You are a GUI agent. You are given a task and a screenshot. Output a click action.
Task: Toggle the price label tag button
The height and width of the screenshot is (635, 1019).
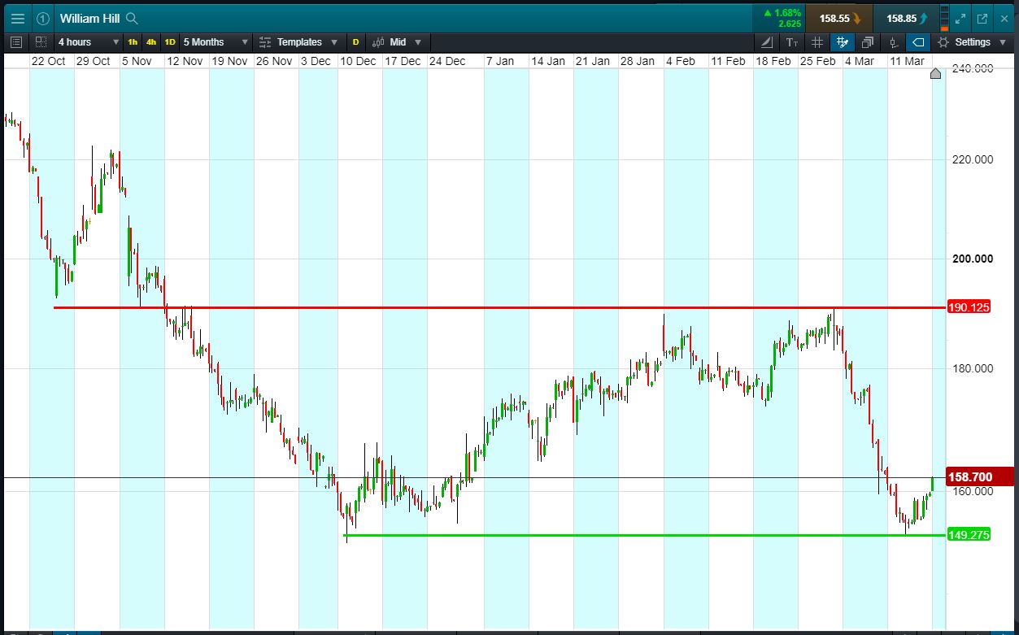click(917, 42)
